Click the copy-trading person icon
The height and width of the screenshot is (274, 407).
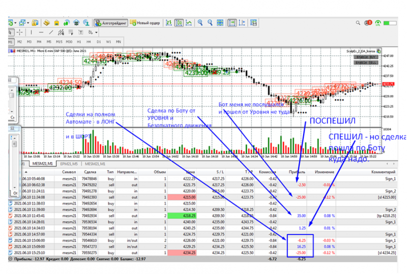coord(86,23)
